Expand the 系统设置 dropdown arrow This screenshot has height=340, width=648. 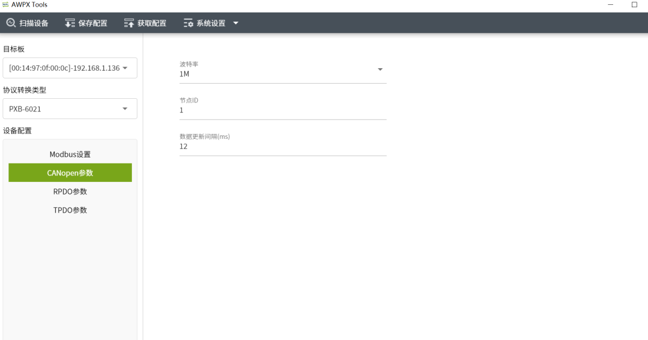point(236,23)
